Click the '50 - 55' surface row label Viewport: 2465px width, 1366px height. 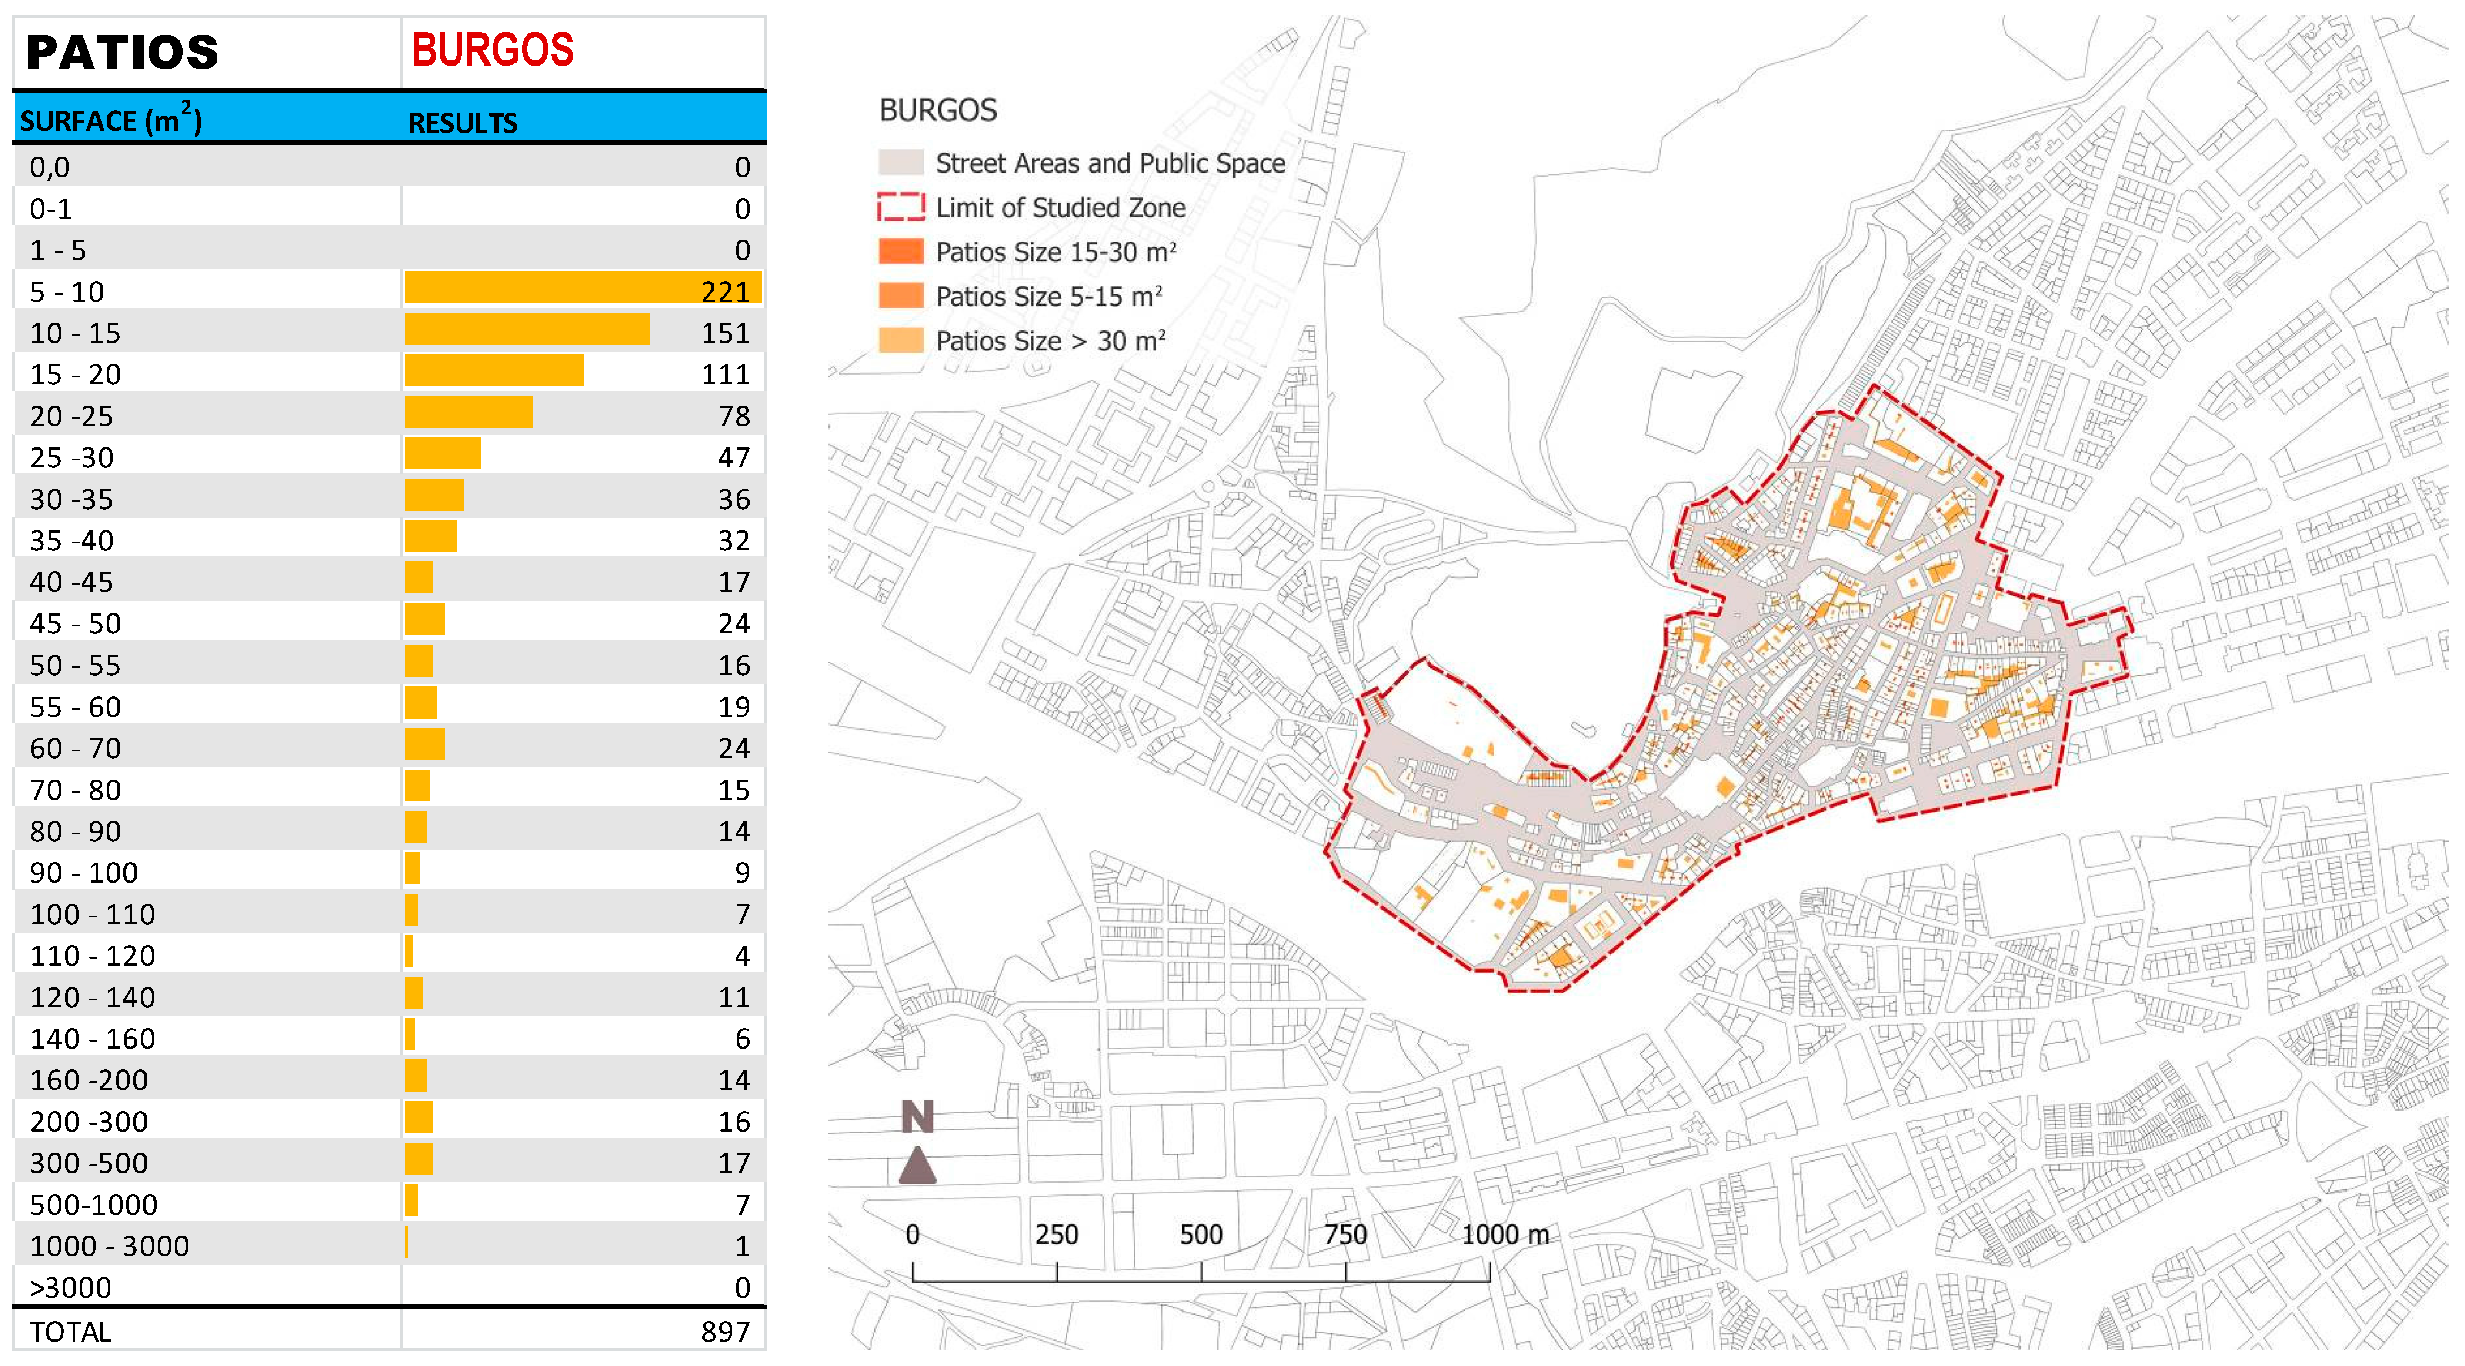75,665
